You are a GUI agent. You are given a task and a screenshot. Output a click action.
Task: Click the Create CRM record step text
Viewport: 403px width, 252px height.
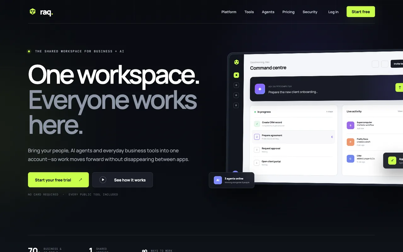coord(272,123)
